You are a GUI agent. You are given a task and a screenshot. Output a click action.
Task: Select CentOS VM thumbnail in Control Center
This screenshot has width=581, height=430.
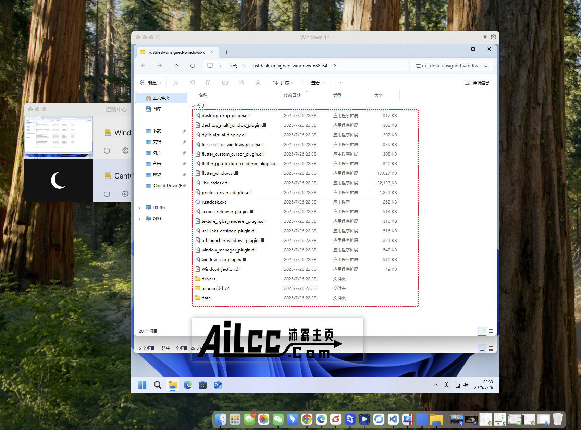[x=59, y=181]
